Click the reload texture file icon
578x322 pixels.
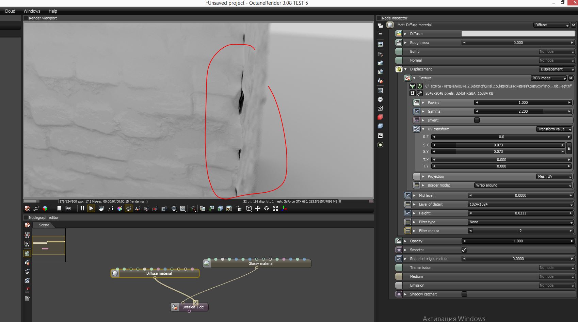pyautogui.click(x=420, y=86)
